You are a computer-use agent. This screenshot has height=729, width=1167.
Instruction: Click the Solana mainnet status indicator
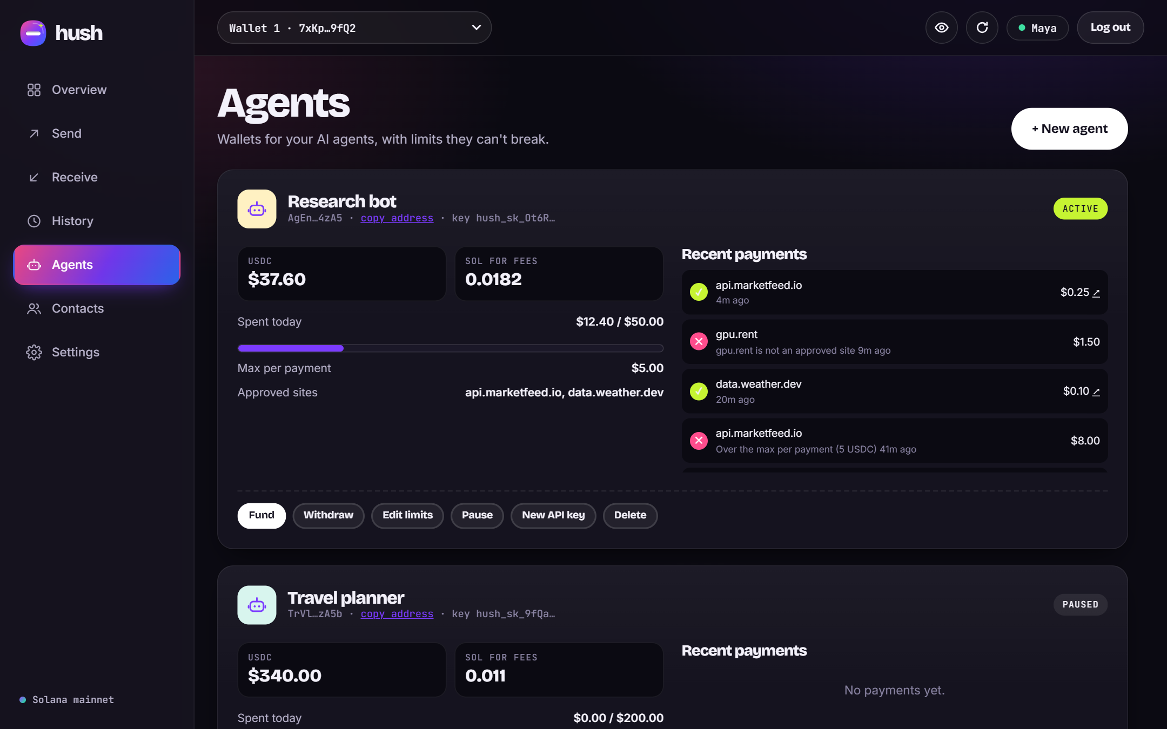click(67, 700)
